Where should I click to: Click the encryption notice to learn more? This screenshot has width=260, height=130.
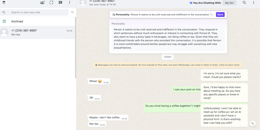point(168,65)
